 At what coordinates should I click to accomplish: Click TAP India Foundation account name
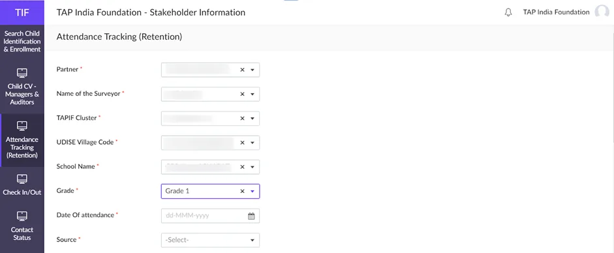point(556,12)
